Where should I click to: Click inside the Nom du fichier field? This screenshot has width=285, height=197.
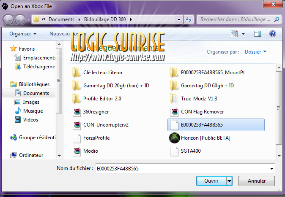click(x=185, y=168)
